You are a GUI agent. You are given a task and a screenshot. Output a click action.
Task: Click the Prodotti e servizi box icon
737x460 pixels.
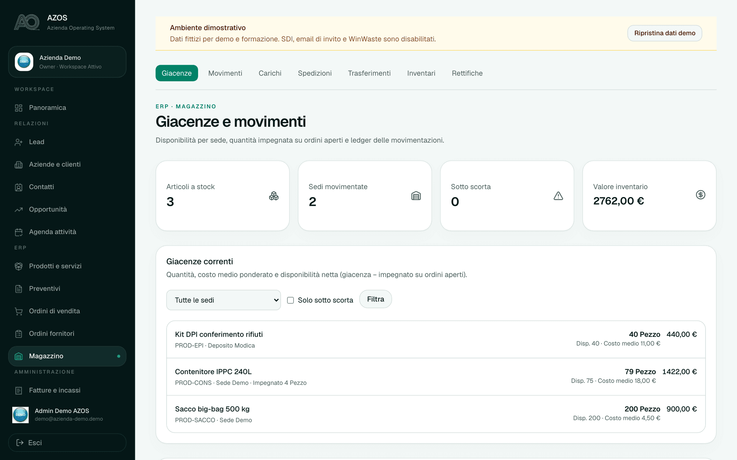[x=18, y=266]
